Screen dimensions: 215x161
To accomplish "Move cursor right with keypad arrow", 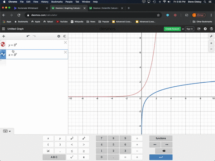I will coord(167,144).
